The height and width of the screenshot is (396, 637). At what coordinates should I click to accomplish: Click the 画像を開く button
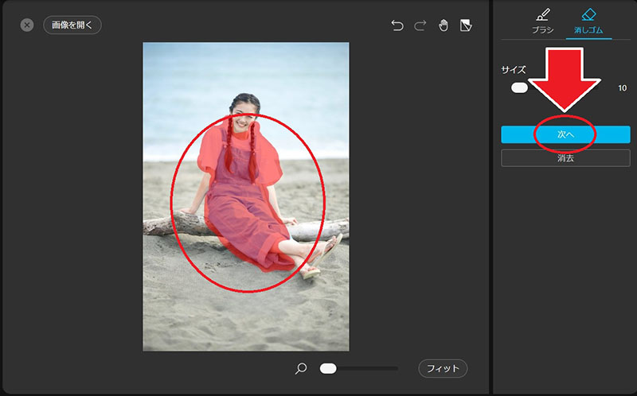pos(72,25)
